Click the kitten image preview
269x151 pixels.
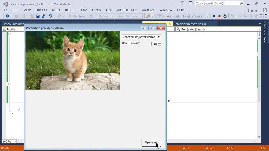(x=73, y=60)
